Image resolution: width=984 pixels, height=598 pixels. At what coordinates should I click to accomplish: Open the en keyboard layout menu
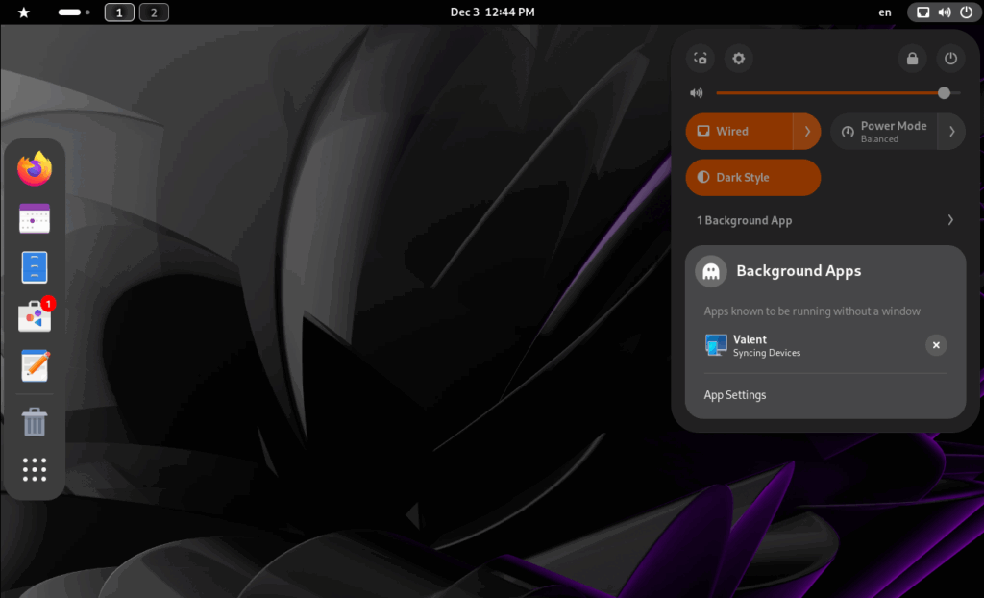coord(885,12)
